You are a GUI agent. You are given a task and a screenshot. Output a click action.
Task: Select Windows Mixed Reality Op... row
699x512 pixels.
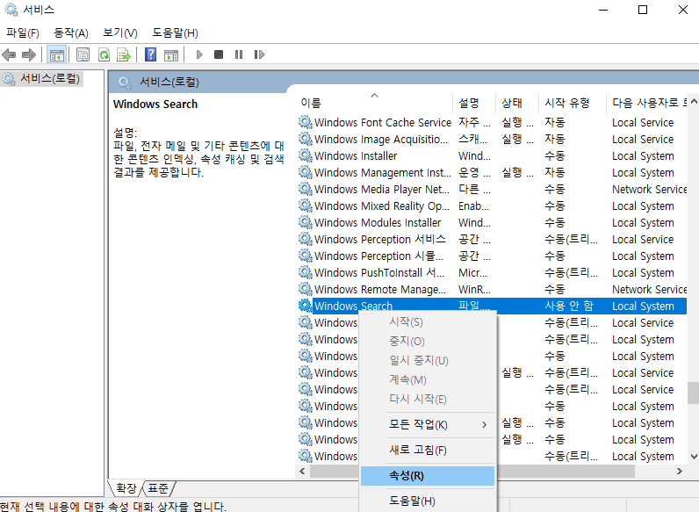[492, 206]
